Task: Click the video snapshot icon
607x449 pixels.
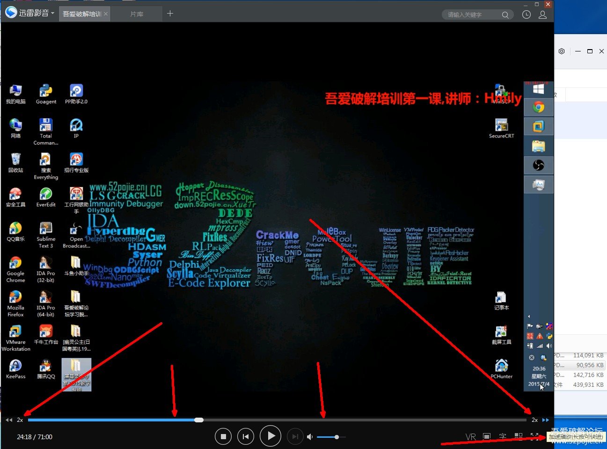Action: tap(486, 436)
